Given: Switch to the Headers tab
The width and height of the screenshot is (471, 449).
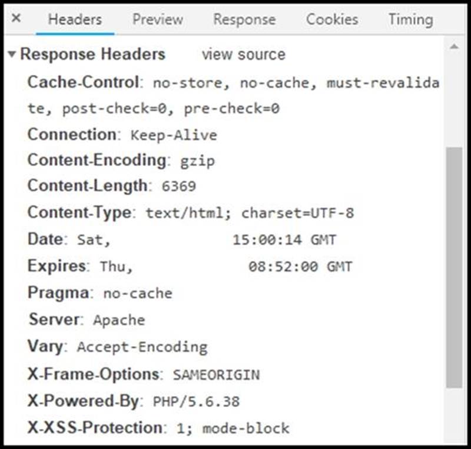Looking at the screenshot, I should click(x=75, y=19).
